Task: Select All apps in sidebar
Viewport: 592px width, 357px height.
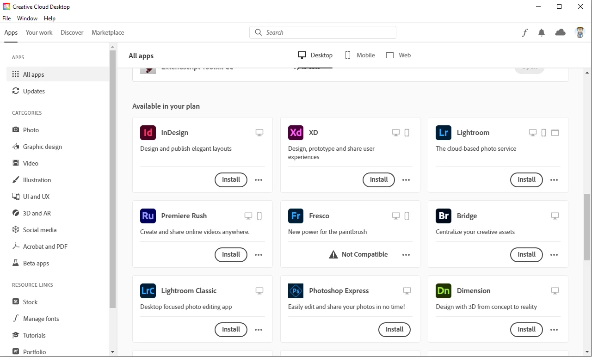Action: coord(58,74)
